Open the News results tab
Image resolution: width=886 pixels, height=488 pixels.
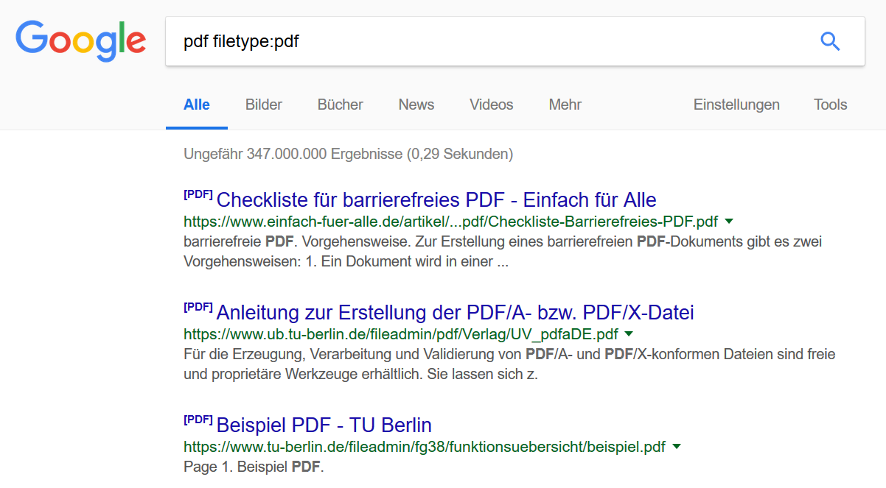pyautogui.click(x=416, y=105)
